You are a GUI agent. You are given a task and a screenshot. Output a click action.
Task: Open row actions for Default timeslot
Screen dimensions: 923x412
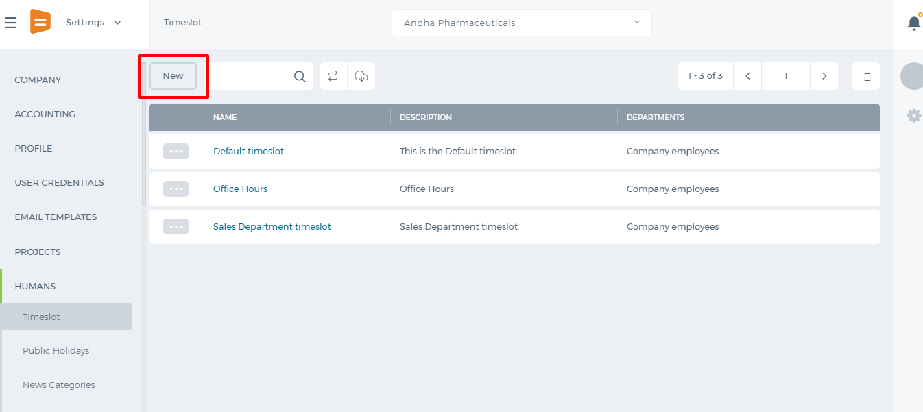point(176,151)
